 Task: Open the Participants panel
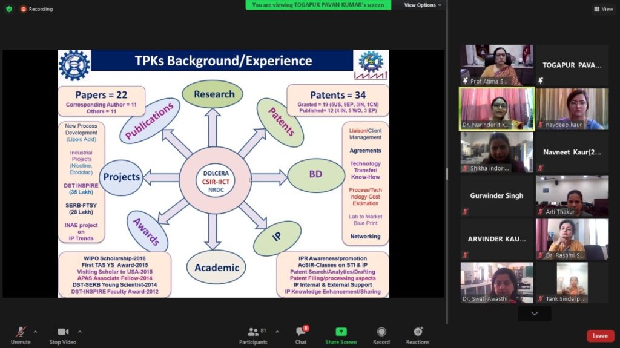[x=253, y=335]
